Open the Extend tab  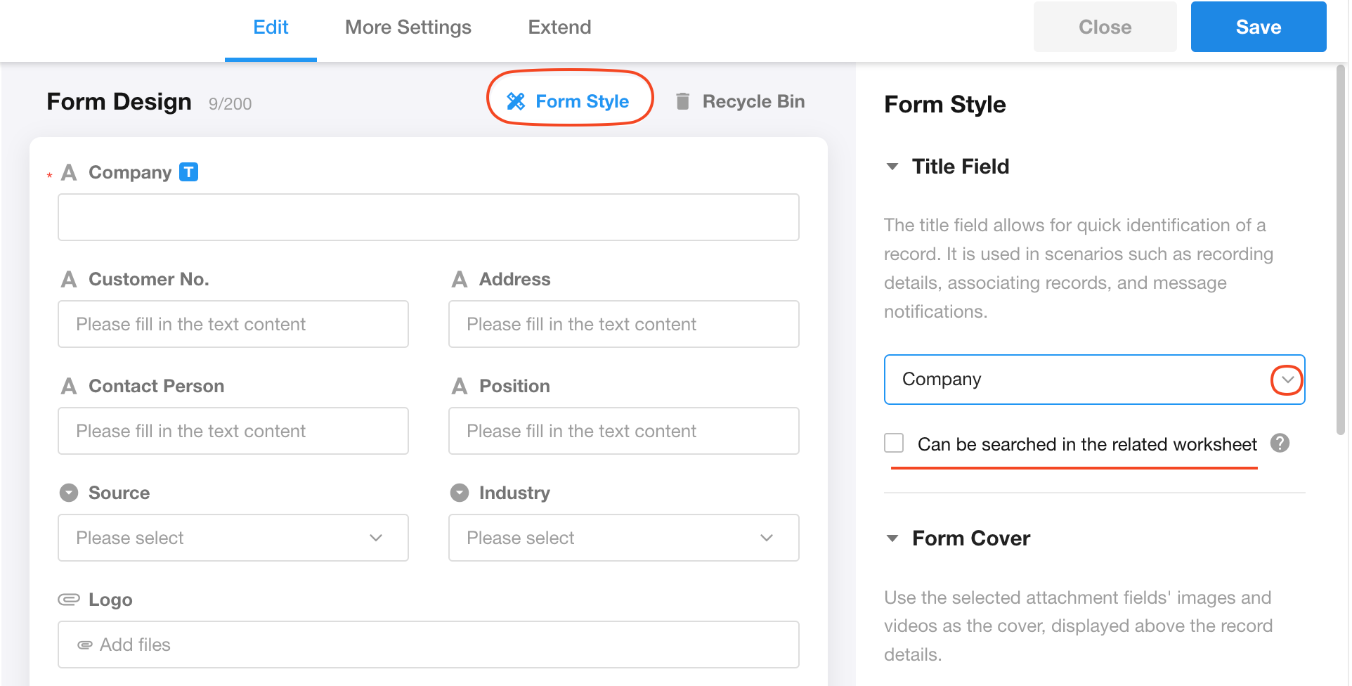coord(559,27)
